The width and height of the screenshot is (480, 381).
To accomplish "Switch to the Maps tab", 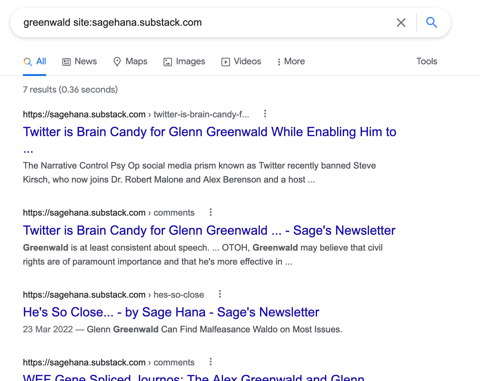I will point(131,61).
